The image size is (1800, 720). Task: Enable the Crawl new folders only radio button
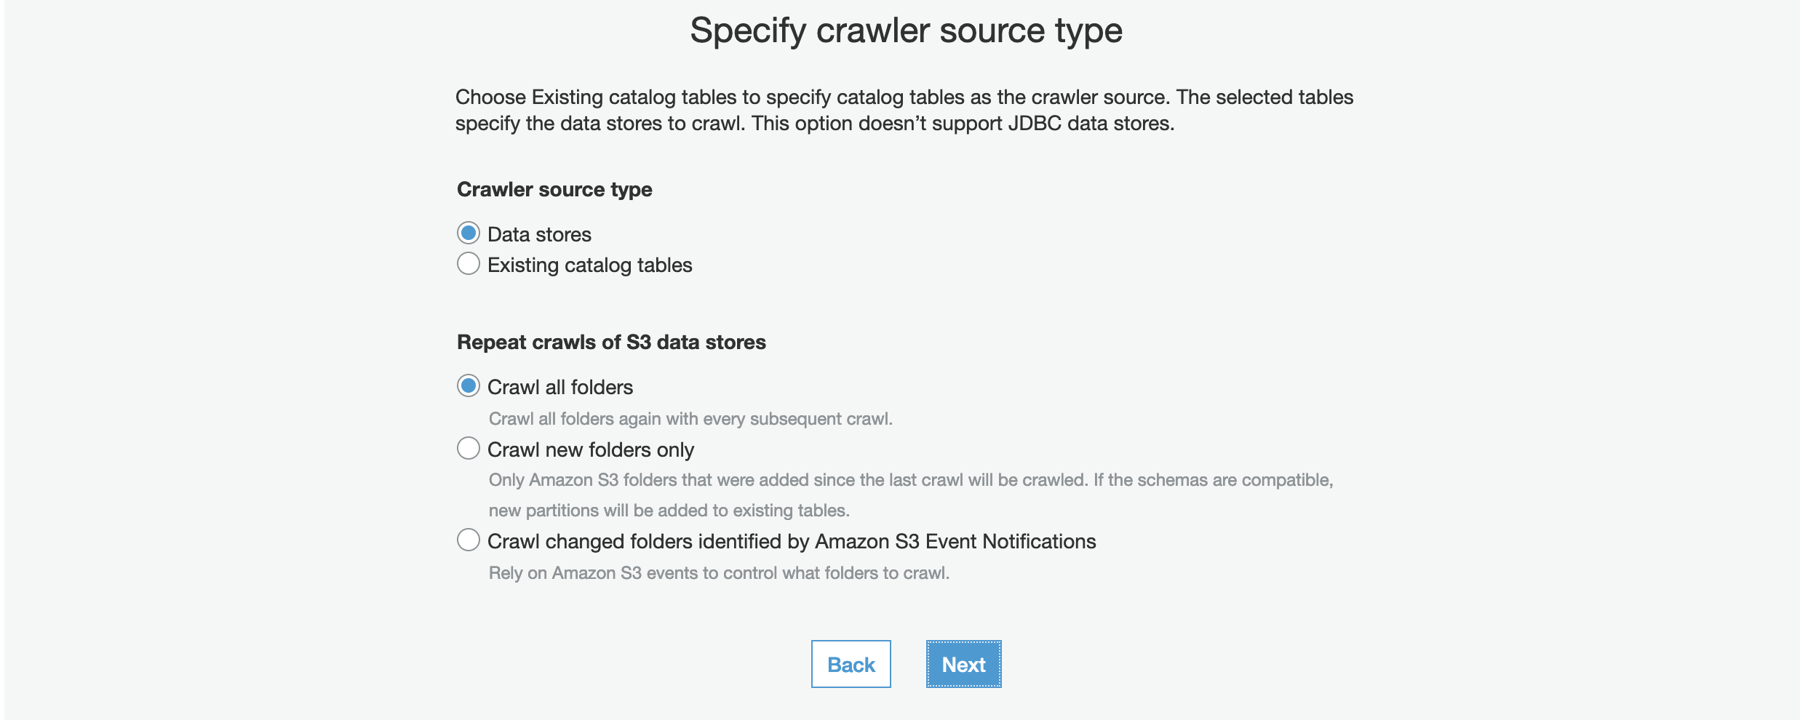(x=469, y=449)
